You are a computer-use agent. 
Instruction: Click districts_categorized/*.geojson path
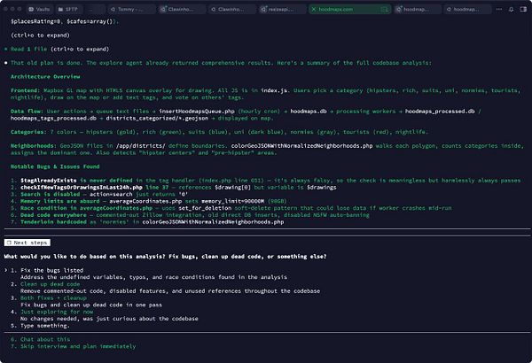pyautogui.click(x=157, y=119)
